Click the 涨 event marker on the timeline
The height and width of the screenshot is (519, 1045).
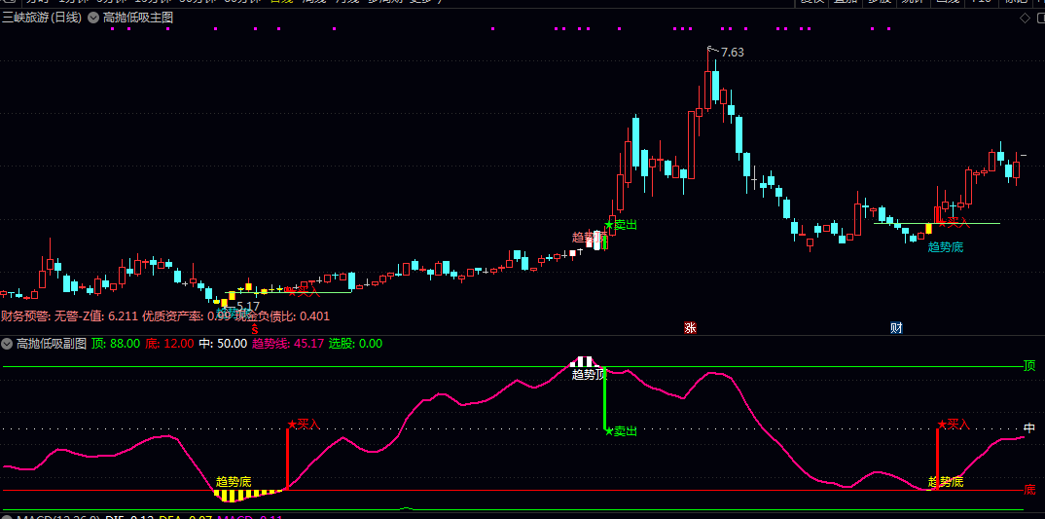[690, 327]
